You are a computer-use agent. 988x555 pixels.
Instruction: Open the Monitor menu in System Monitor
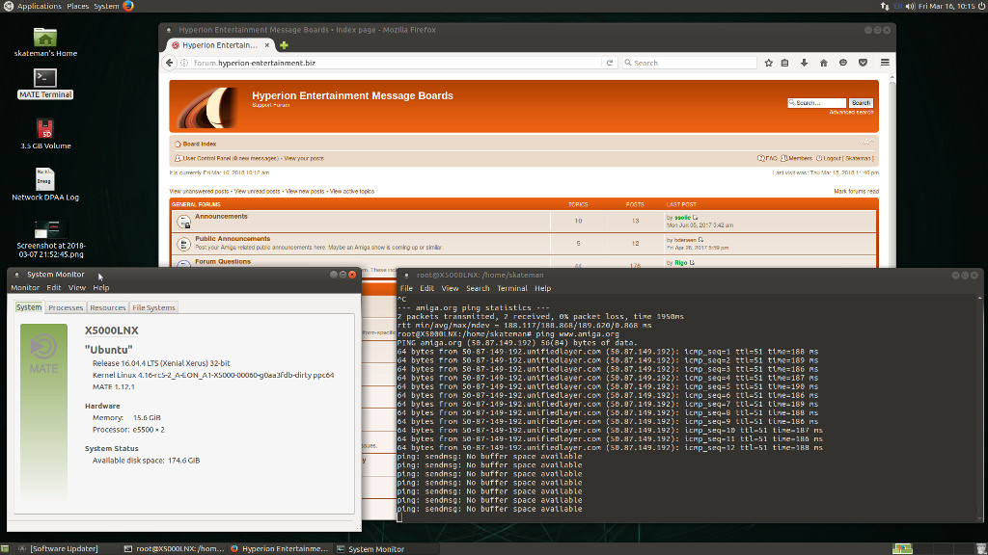click(x=25, y=287)
